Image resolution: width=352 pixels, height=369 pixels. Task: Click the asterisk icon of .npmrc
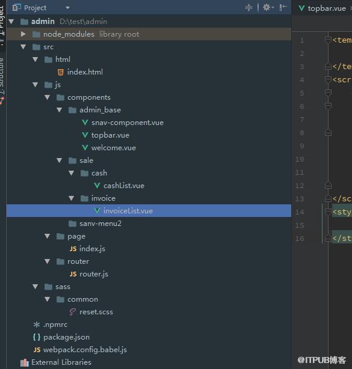click(x=37, y=325)
